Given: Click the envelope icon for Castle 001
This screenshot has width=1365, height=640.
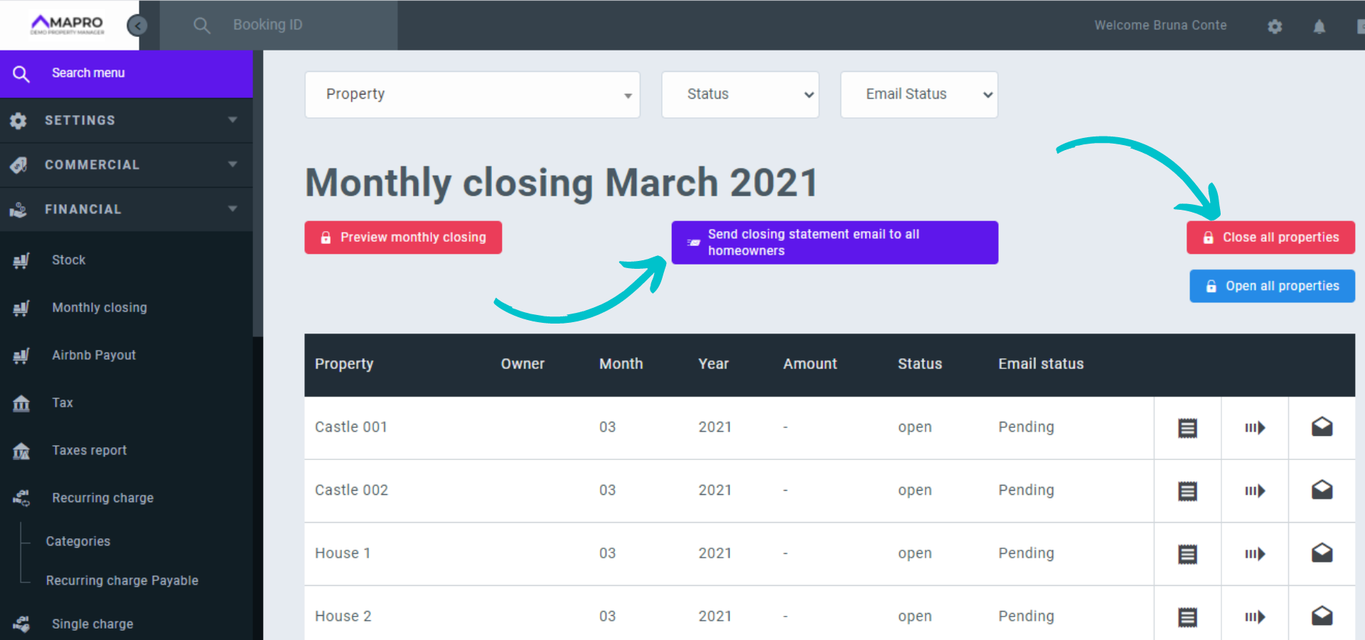Looking at the screenshot, I should 1322,427.
